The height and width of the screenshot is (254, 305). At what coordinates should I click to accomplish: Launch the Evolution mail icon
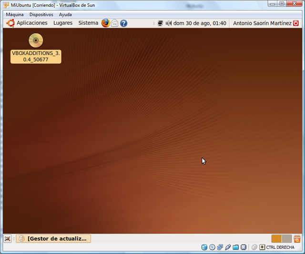114,23
